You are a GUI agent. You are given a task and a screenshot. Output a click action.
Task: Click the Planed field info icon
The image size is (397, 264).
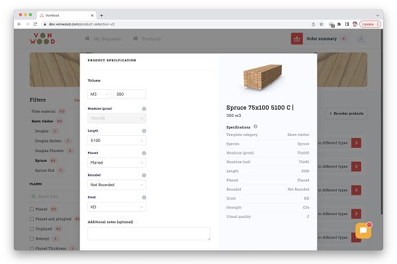point(144,153)
